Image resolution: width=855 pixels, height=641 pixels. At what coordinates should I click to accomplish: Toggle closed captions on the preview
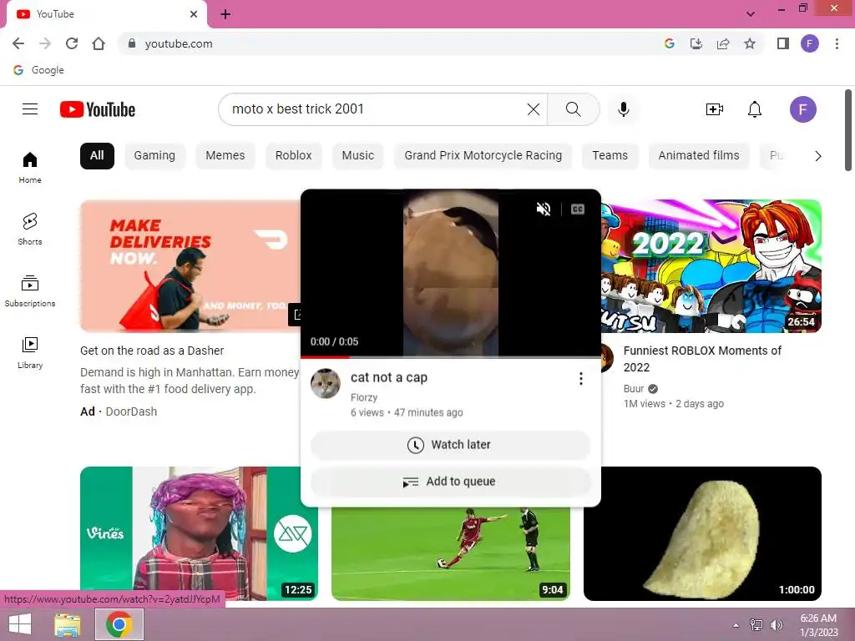(578, 209)
